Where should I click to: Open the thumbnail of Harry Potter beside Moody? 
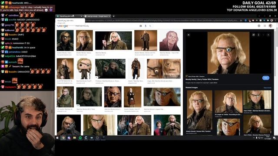coord(167,125)
